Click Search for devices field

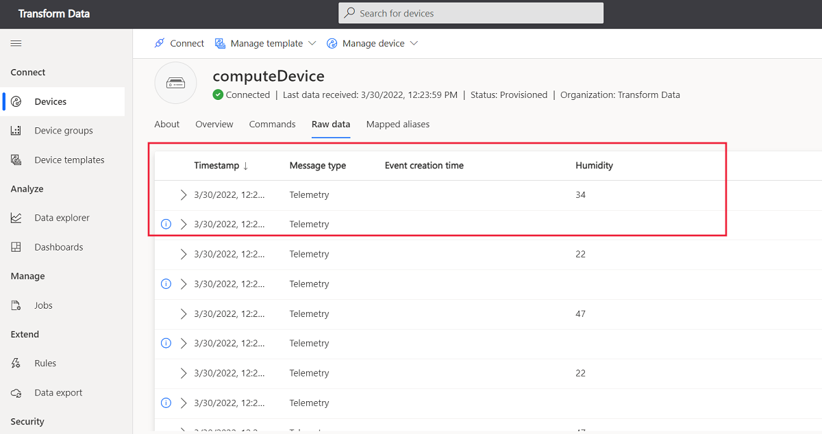coord(471,13)
